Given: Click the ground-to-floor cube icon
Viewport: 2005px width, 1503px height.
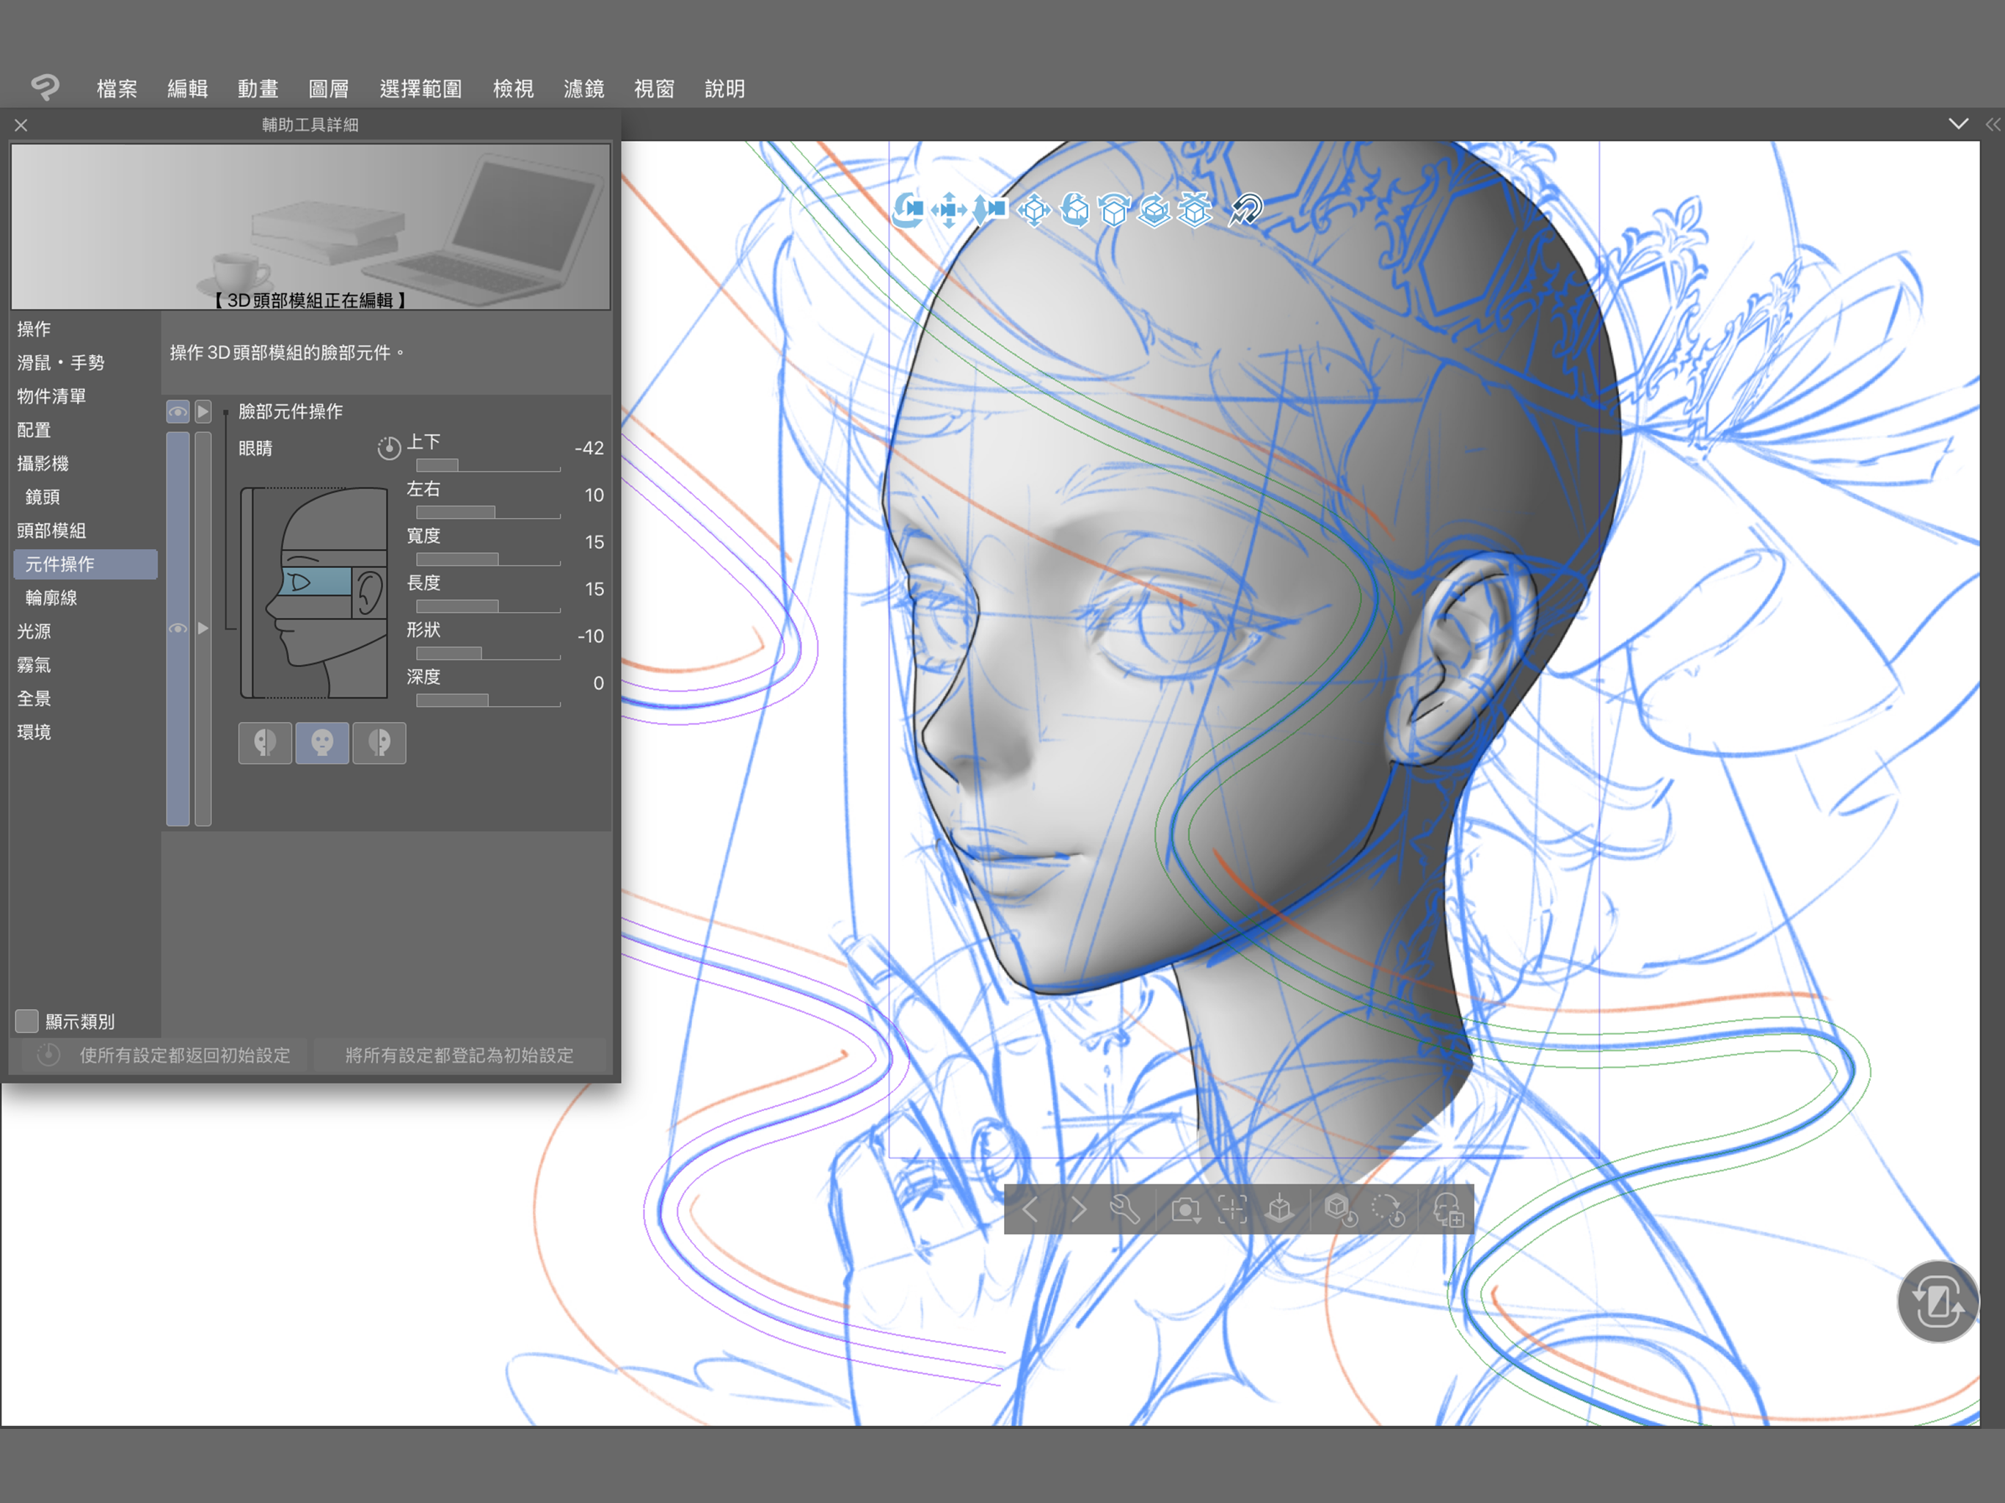Looking at the screenshot, I should point(1279,1209).
